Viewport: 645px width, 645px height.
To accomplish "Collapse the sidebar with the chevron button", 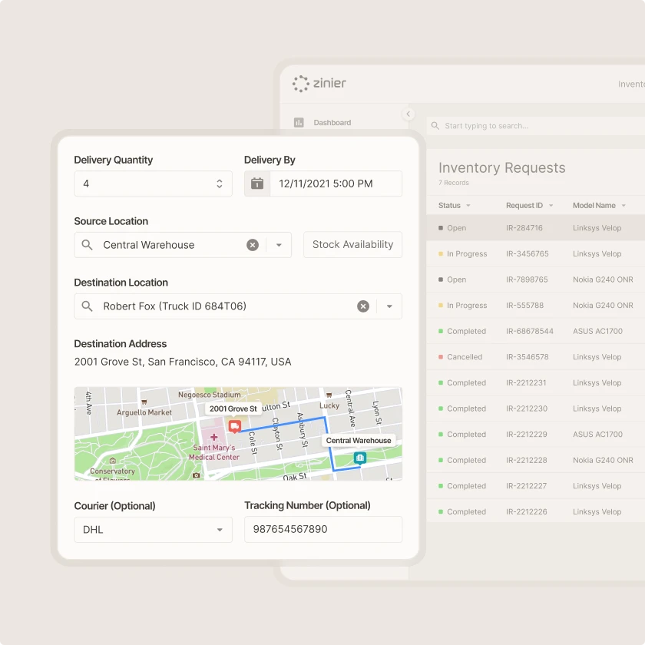I will (x=408, y=114).
